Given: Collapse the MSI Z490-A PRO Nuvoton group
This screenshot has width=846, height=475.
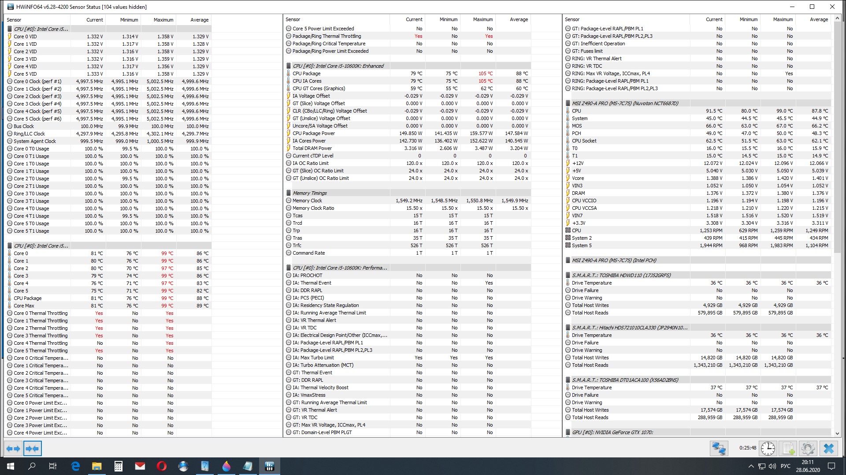Looking at the screenshot, I should (x=624, y=103).
